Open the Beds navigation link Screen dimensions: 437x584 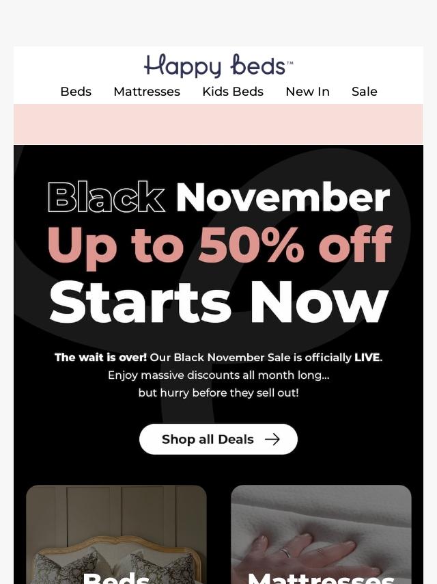point(76,92)
